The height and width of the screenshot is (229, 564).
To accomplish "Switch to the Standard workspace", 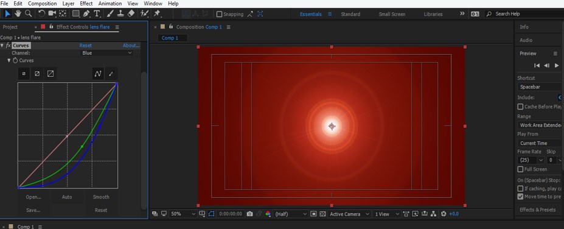I will click(350, 14).
